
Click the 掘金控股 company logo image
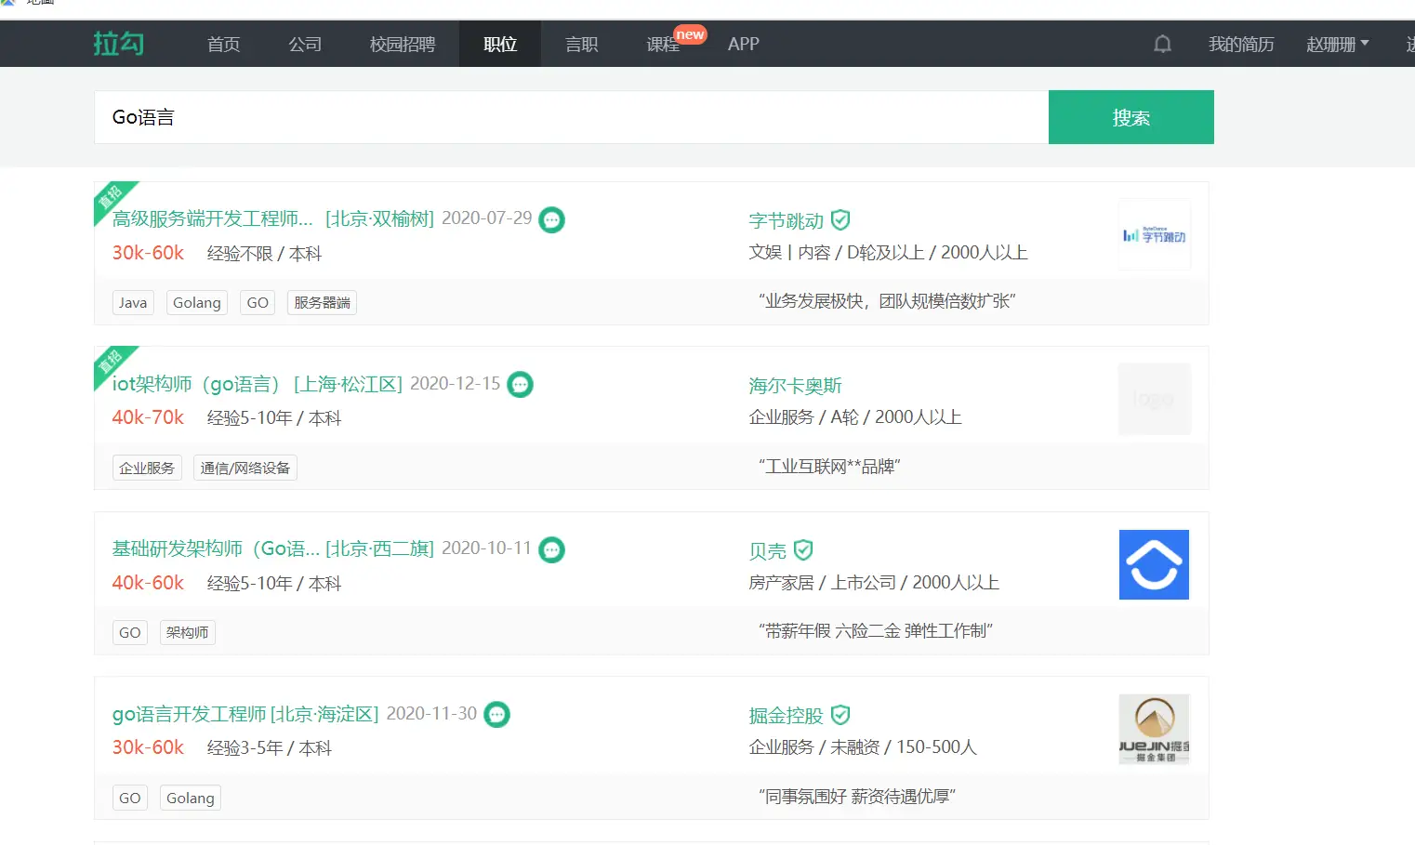click(1154, 730)
